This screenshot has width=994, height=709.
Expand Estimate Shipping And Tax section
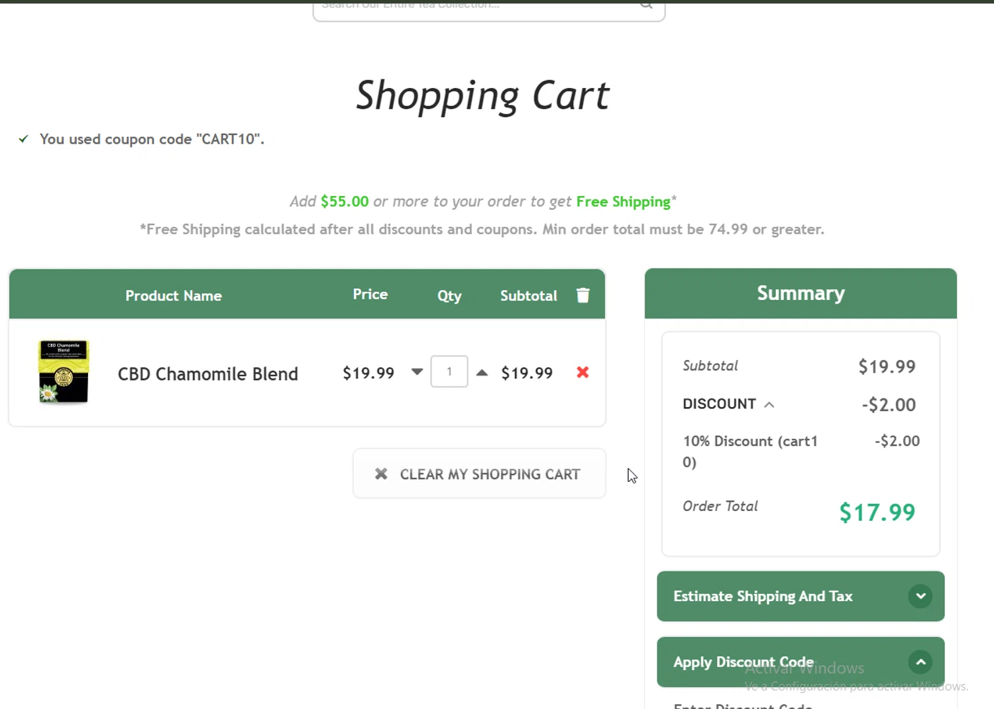coord(801,596)
